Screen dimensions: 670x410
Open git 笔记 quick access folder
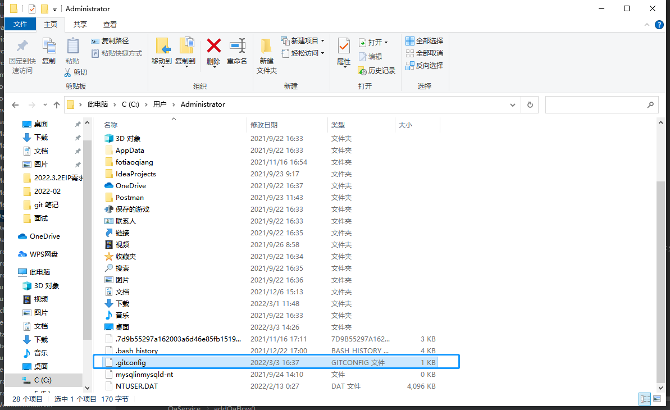coord(46,205)
